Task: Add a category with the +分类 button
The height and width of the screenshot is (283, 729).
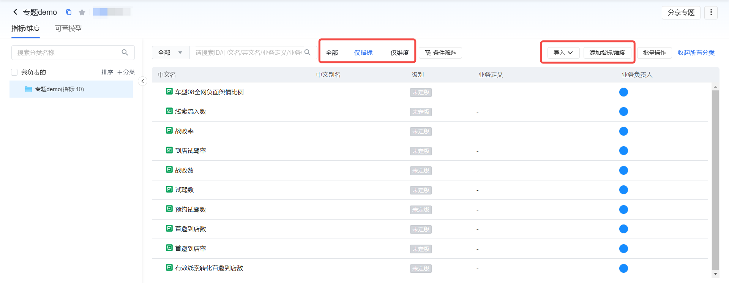Action: (126, 72)
